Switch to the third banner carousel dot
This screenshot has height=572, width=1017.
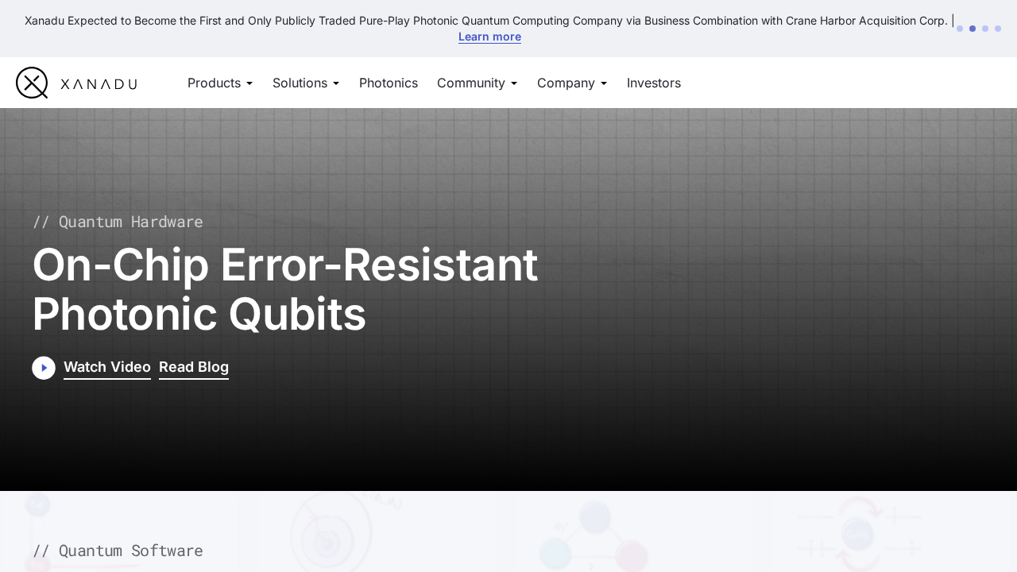[985, 29]
